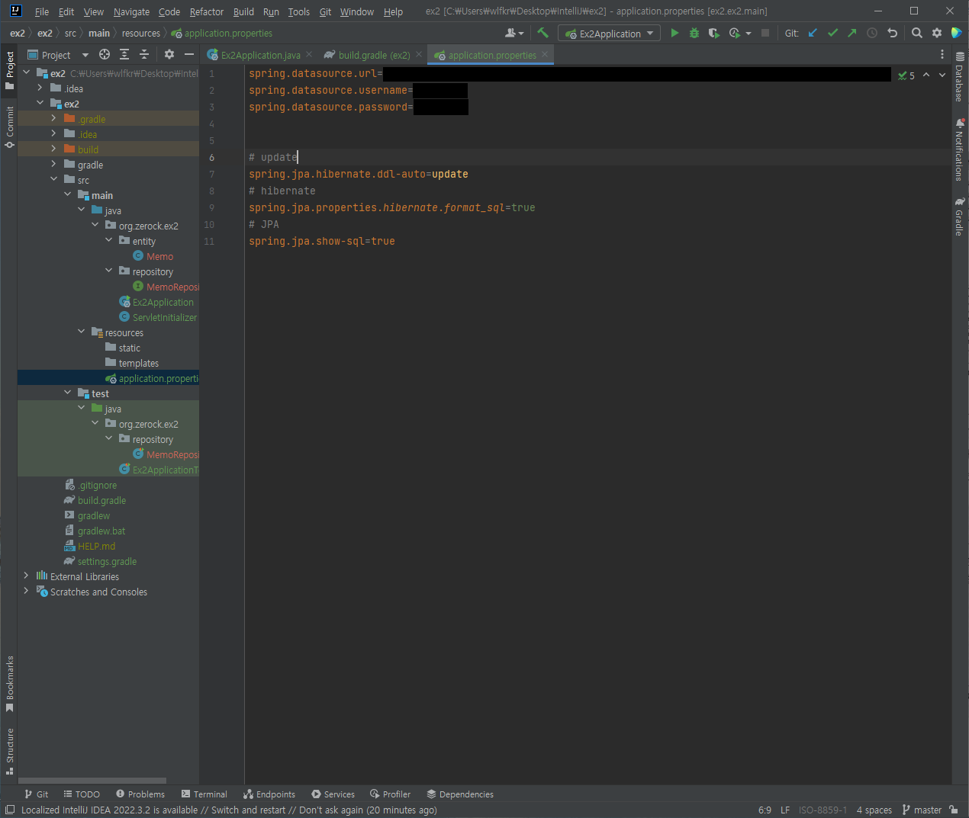Start debugging with the bug icon

pyautogui.click(x=694, y=33)
